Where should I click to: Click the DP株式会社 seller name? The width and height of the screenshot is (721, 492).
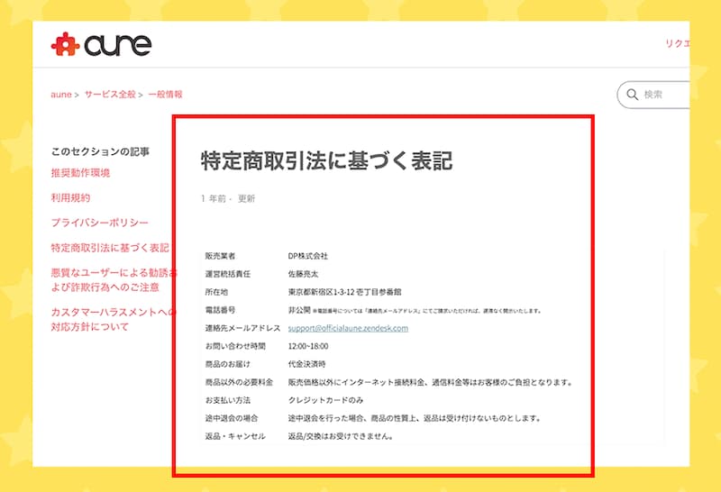(x=308, y=256)
